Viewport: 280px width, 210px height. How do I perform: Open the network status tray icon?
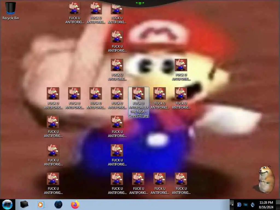click(x=246, y=205)
